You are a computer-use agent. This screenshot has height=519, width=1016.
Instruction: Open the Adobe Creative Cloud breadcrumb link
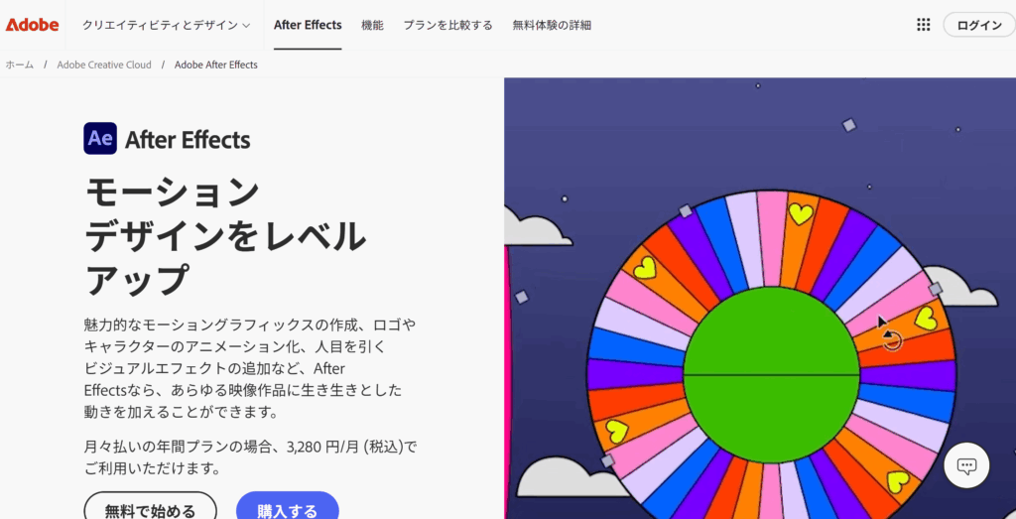[104, 65]
